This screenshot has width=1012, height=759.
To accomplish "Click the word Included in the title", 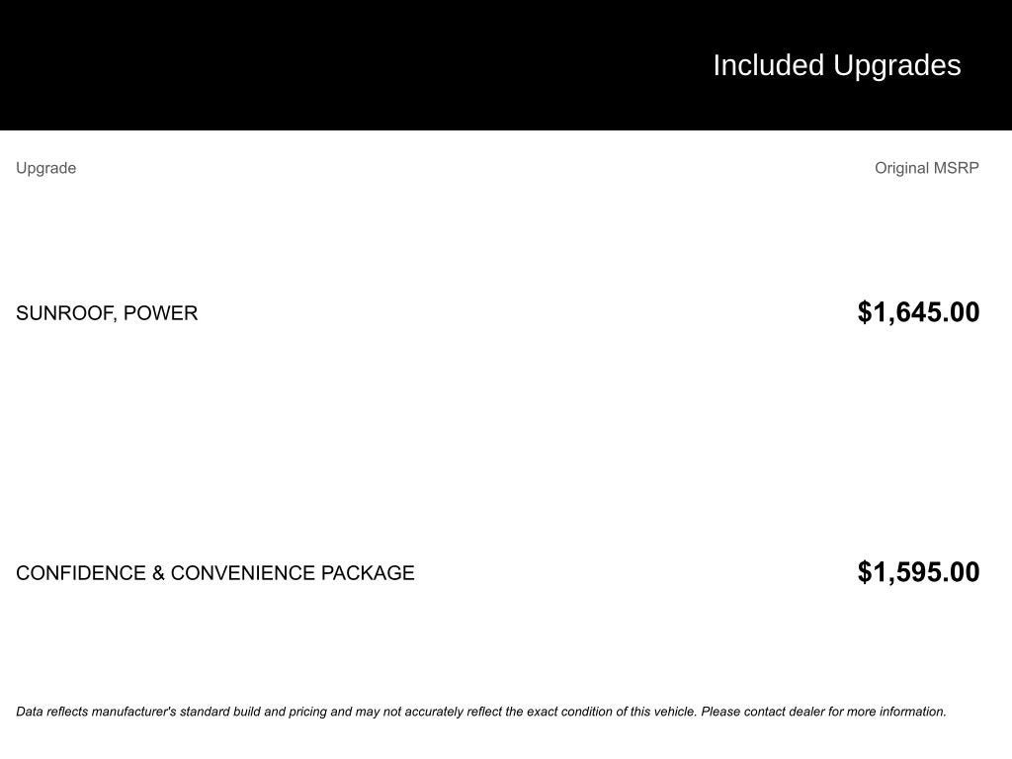I will click(768, 65).
